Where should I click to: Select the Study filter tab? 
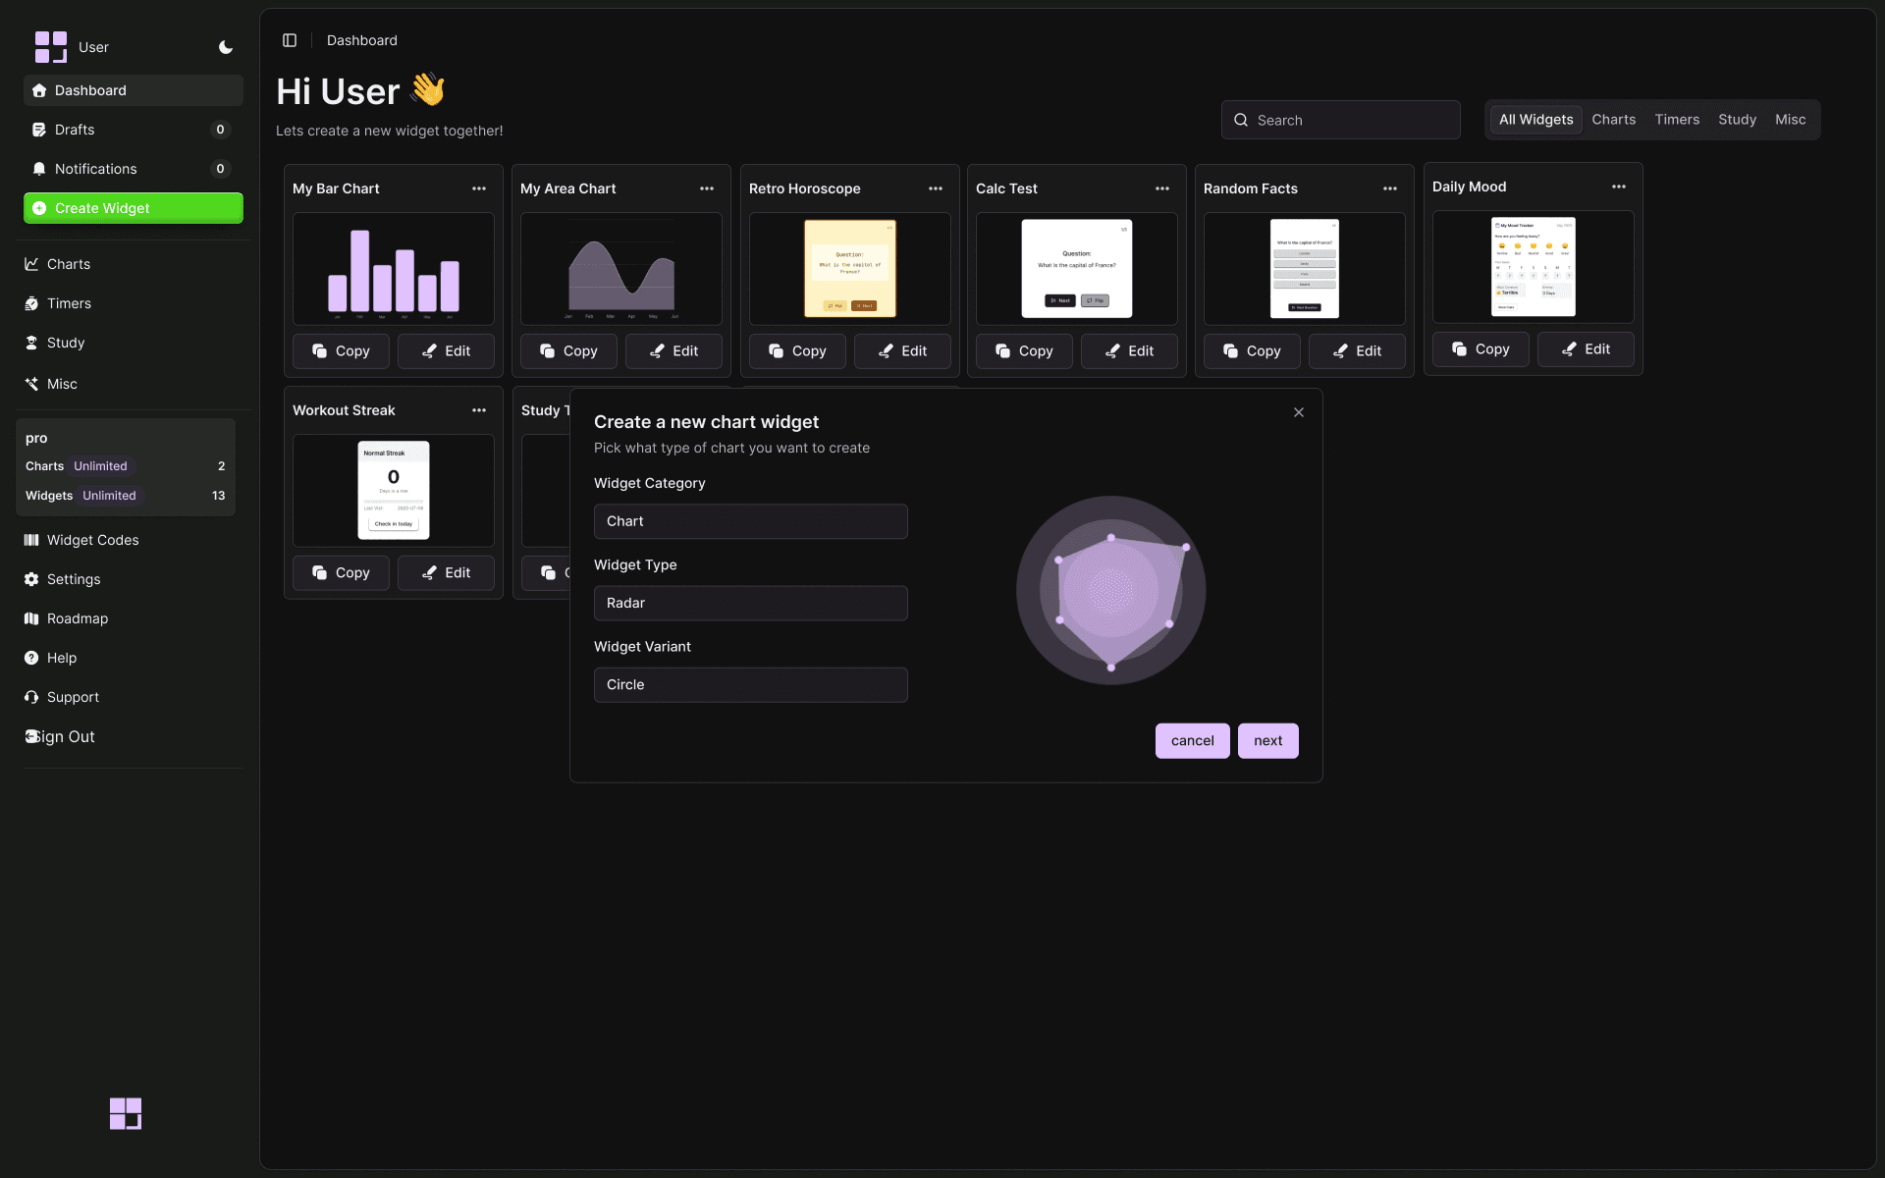(1737, 120)
